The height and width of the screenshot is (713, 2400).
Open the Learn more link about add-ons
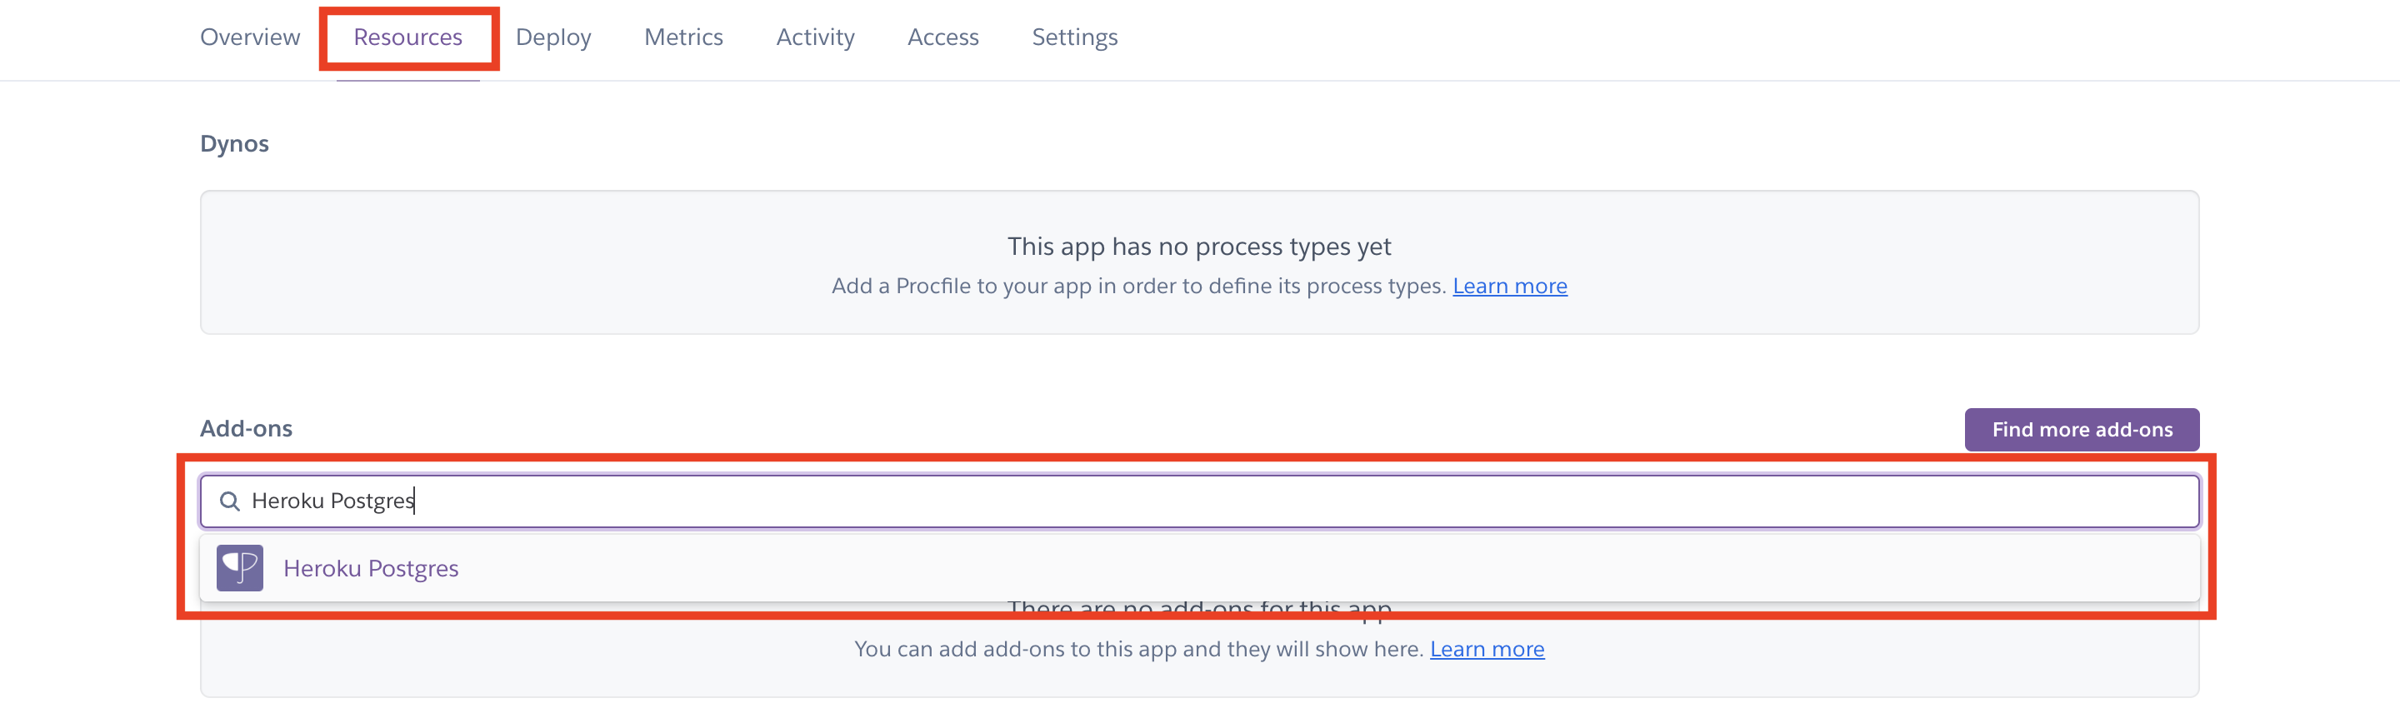coord(1486,649)
